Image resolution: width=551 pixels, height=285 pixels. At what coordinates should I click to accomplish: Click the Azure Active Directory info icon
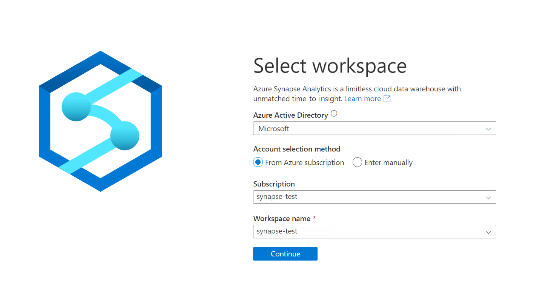tap(334, 114)
